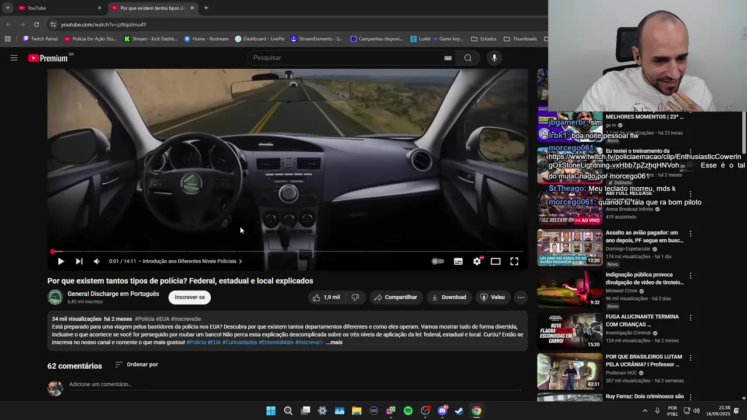The width and height of the screenshot is (747, 420).
Task: Open more actions menu under the video
Action: pyautogui.click(x=521, y=297)
